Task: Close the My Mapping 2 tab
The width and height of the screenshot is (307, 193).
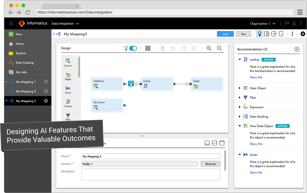Action: point(46,91)
